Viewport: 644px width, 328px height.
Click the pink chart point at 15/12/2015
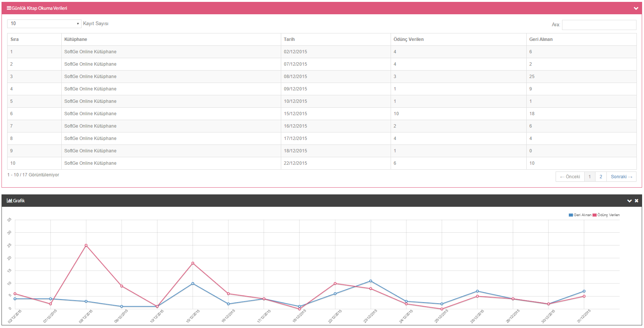[193, 263]
